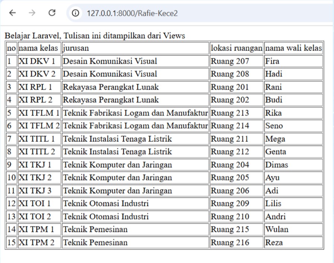Image resolution: width=334 pixels, height=263 pixels.
Task: Click wali kelas name 'Genta'
Action: pos(275,152)
